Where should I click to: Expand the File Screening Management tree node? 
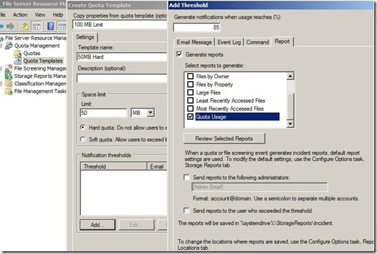click(x=1, y=68)
